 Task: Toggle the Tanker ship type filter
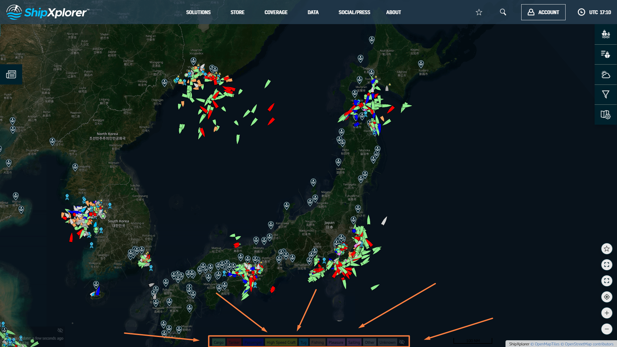[x=234, y=342]
